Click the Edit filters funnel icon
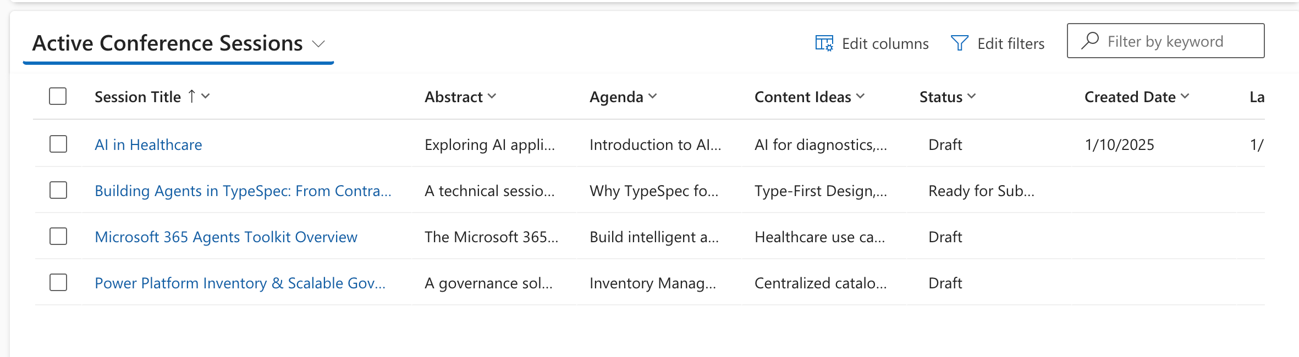The image size is (1299, 357). coord(960,43)
